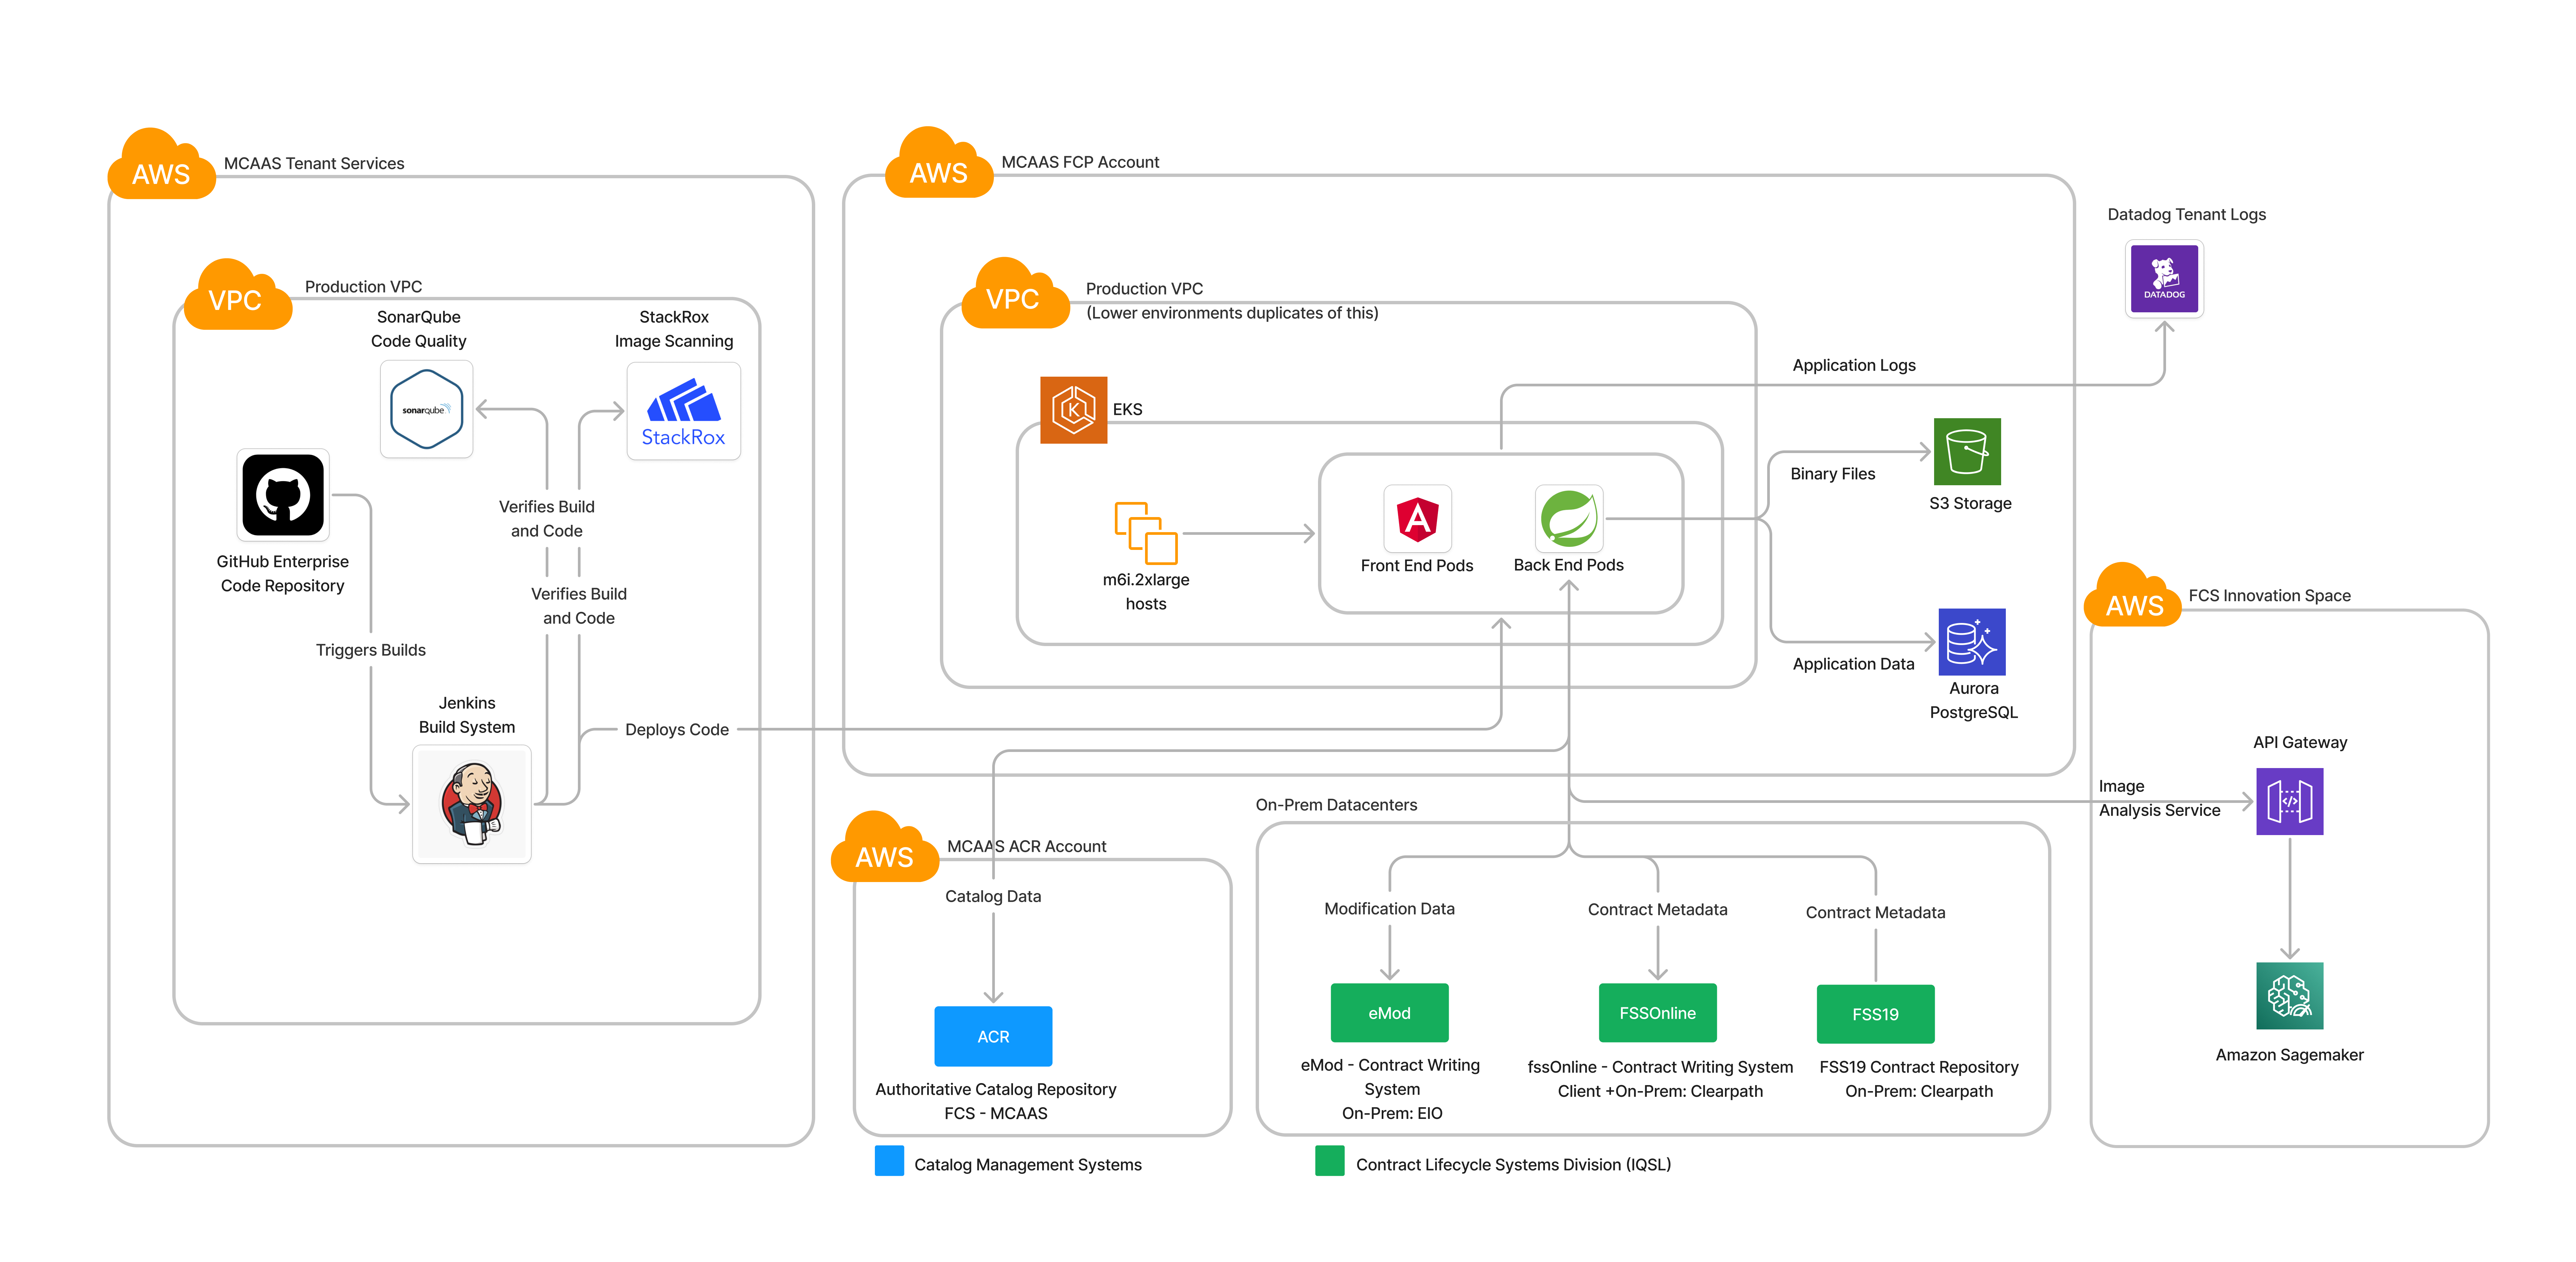Click the m6i.2xlarge hosts icon

click(x=1146, y=533)
